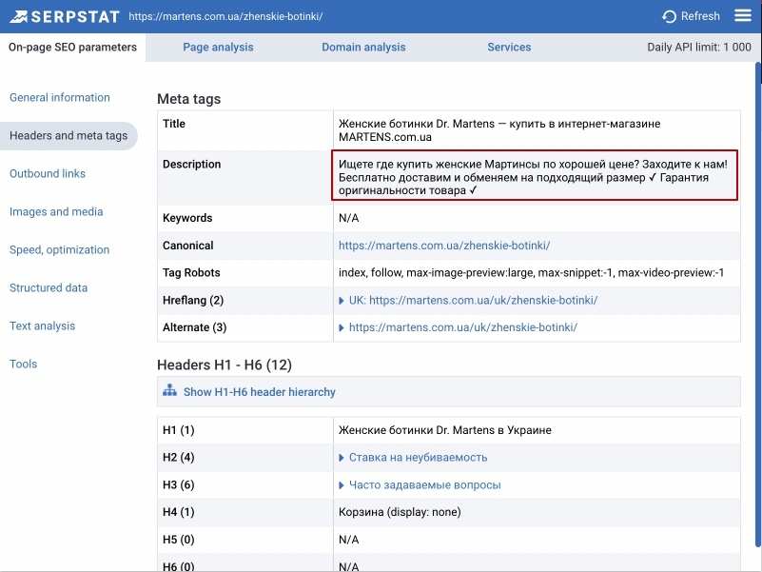Viewport: 762px width, 572px height.
Task: Switch to Domain analysis tab
Action: click(363, 48)
